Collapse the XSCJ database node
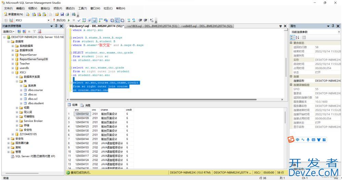The image size is (342, 180). 13,72
